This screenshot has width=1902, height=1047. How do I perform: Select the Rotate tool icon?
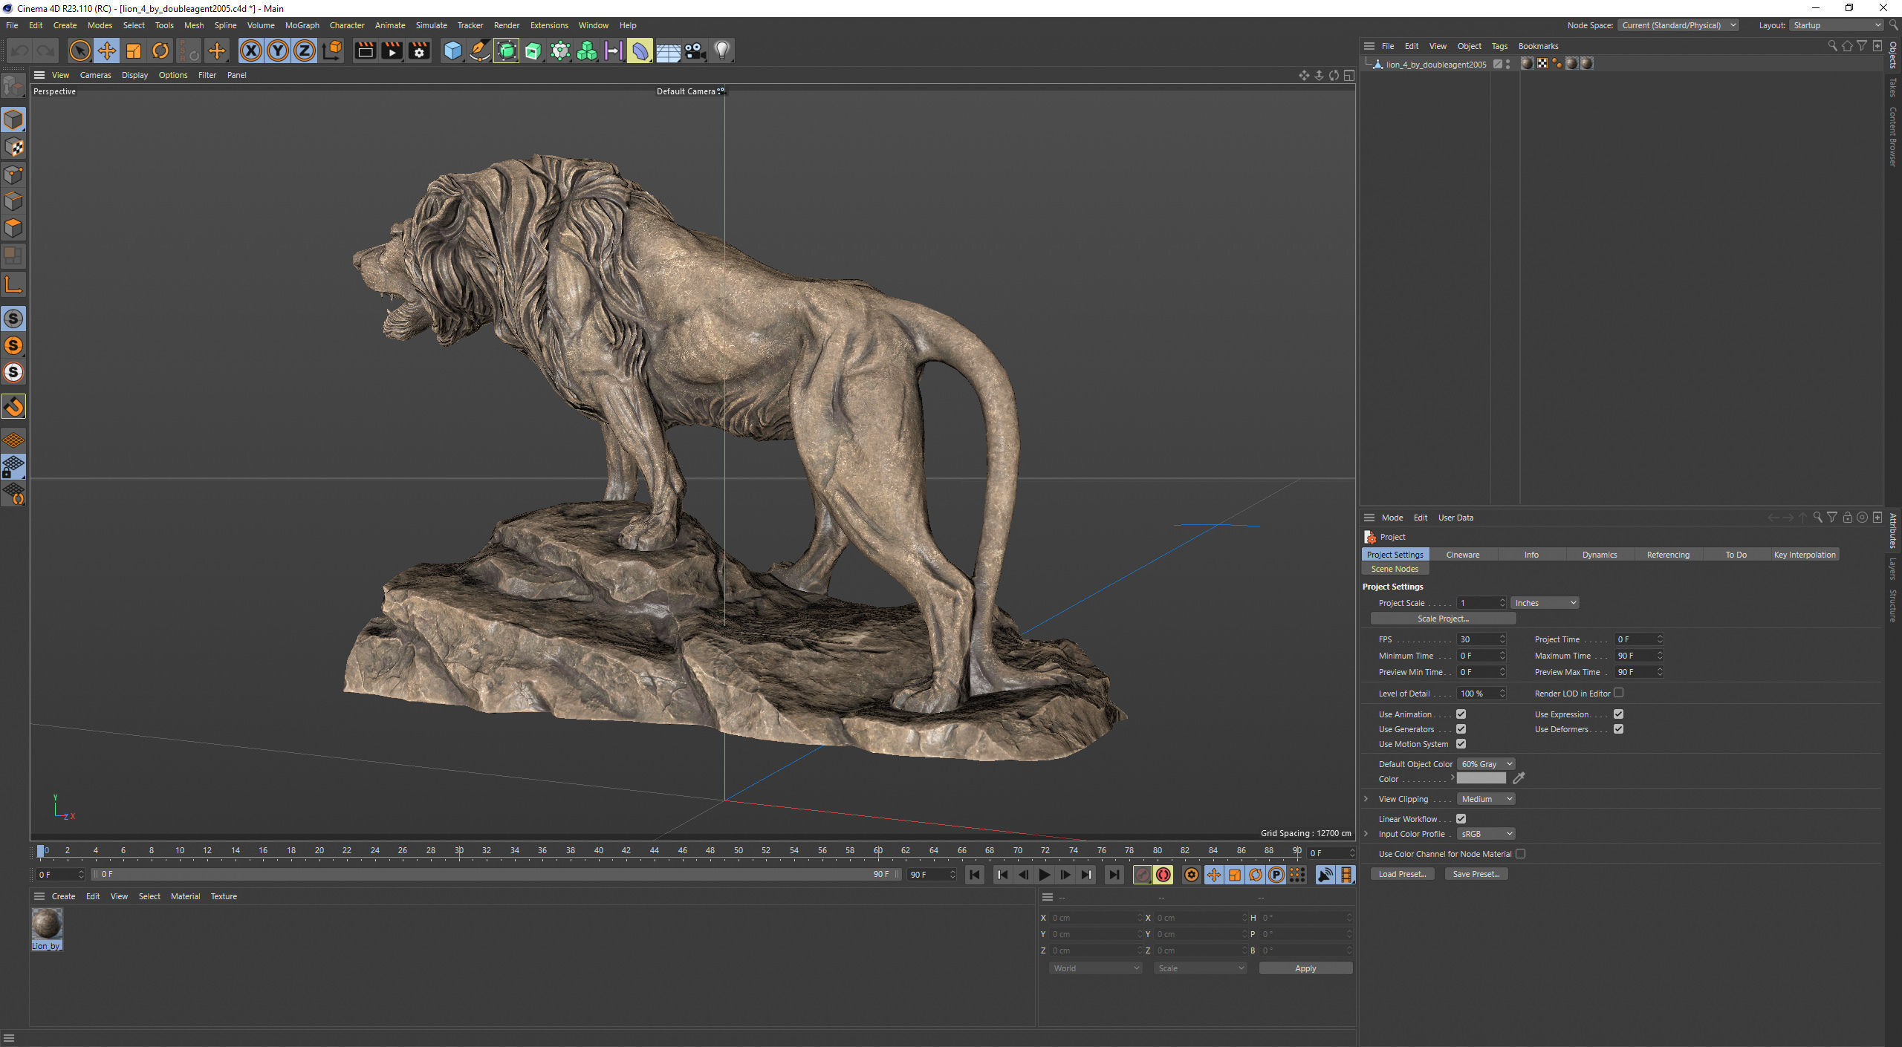pos(160,51)
